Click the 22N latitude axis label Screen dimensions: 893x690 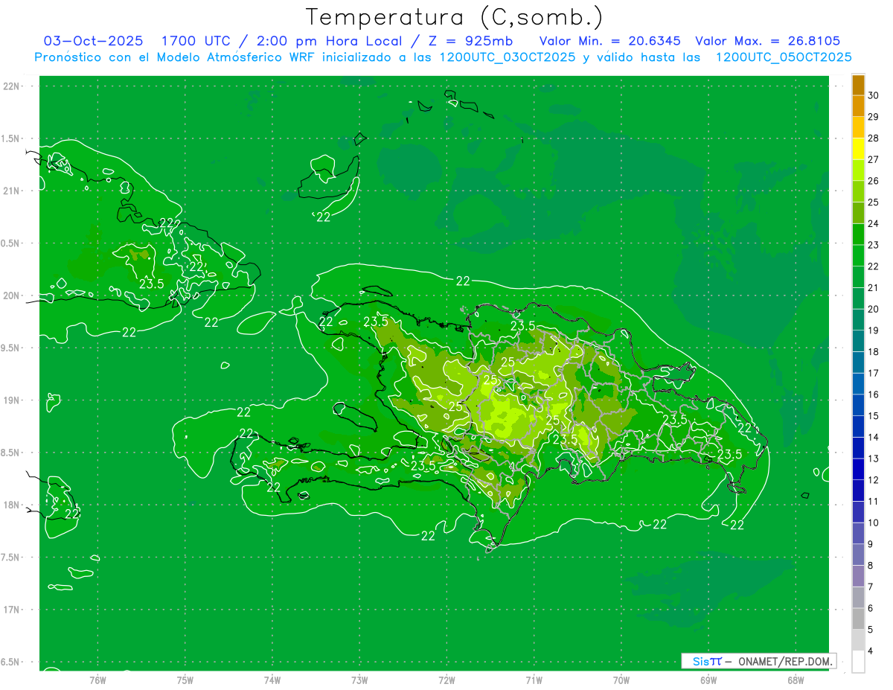coord(12,86)
